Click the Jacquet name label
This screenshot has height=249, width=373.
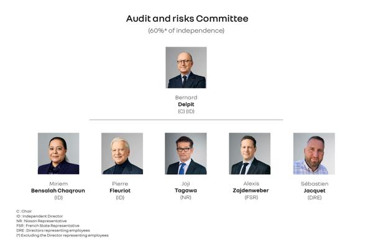[315, 190]
